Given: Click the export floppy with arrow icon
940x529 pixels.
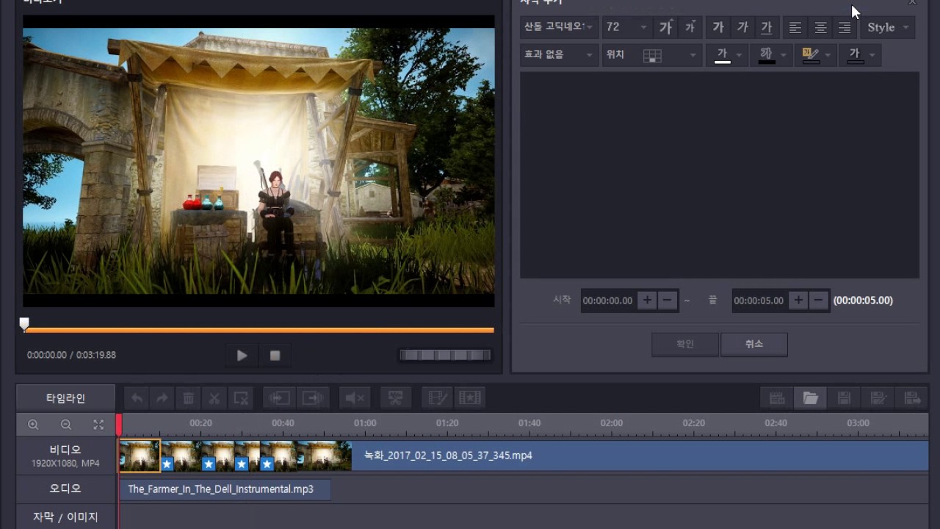Looking at the screenshot, I should point(912,398).
